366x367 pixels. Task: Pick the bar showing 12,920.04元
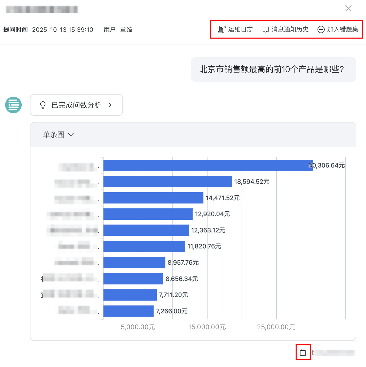coord(148,214)
